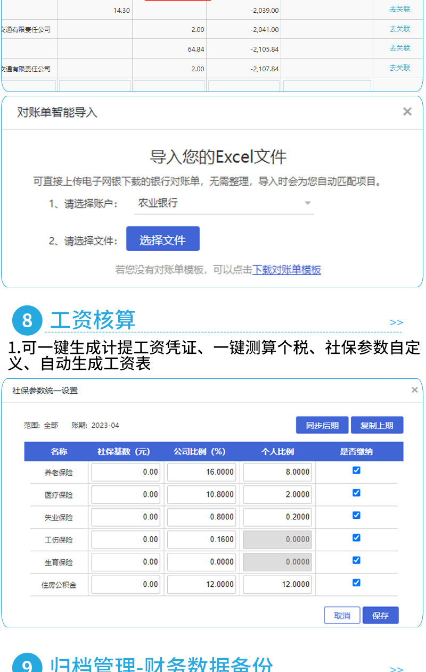
Task: Close the 对账单智能导入 dialog
Action: 407,111
